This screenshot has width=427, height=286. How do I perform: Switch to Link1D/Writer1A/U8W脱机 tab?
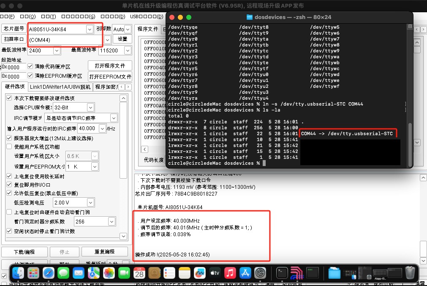[x=60, y=87]
